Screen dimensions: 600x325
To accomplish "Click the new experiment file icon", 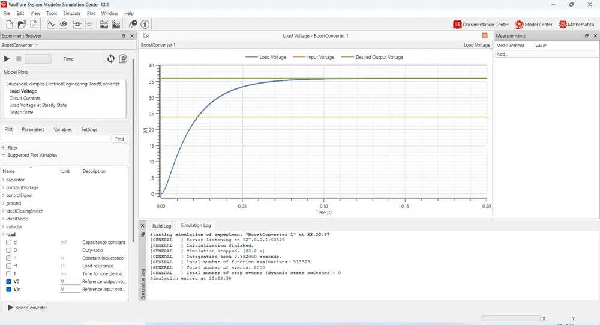I will [x=10, y=25].
